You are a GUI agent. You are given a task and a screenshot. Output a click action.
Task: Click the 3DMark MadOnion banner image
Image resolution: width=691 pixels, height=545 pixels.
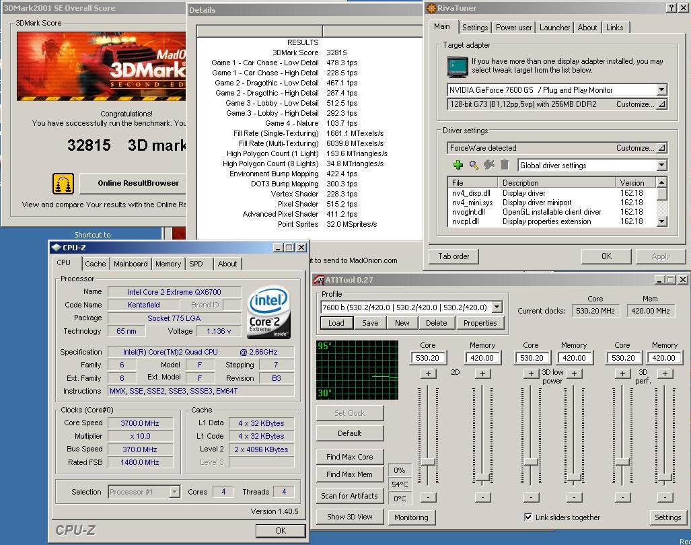point(102,66)
